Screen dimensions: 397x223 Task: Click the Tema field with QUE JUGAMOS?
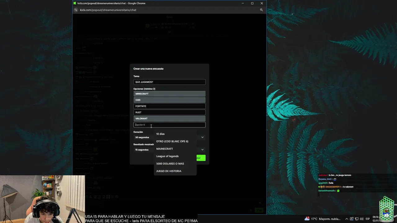point(169,82)
